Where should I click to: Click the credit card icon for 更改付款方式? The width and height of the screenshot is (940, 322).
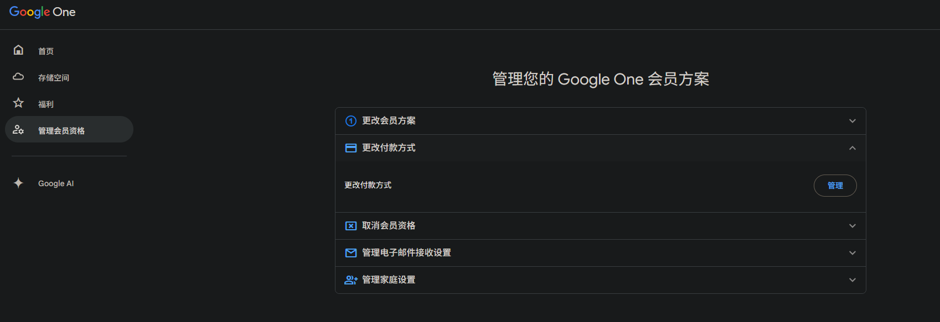(351, 148)
